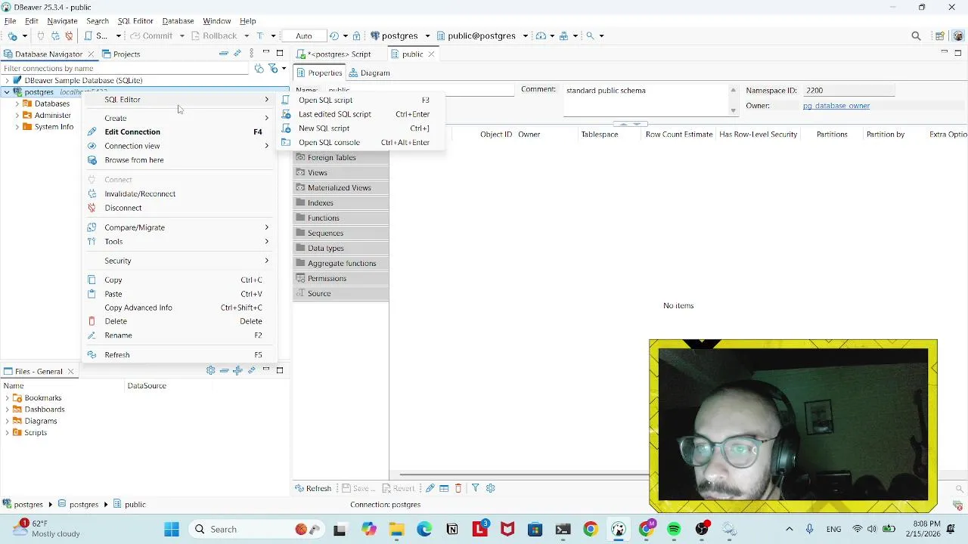Viewport: 968px width, 544px height.
Task: Click the plus icon in Files panel toolbar
Action: point(237,370)
